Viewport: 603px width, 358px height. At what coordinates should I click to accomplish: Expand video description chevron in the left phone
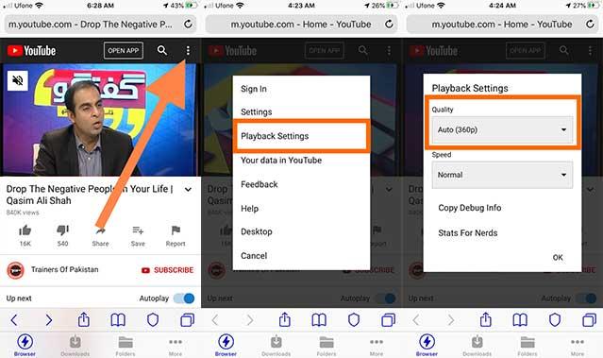click(x=188, y=190)
